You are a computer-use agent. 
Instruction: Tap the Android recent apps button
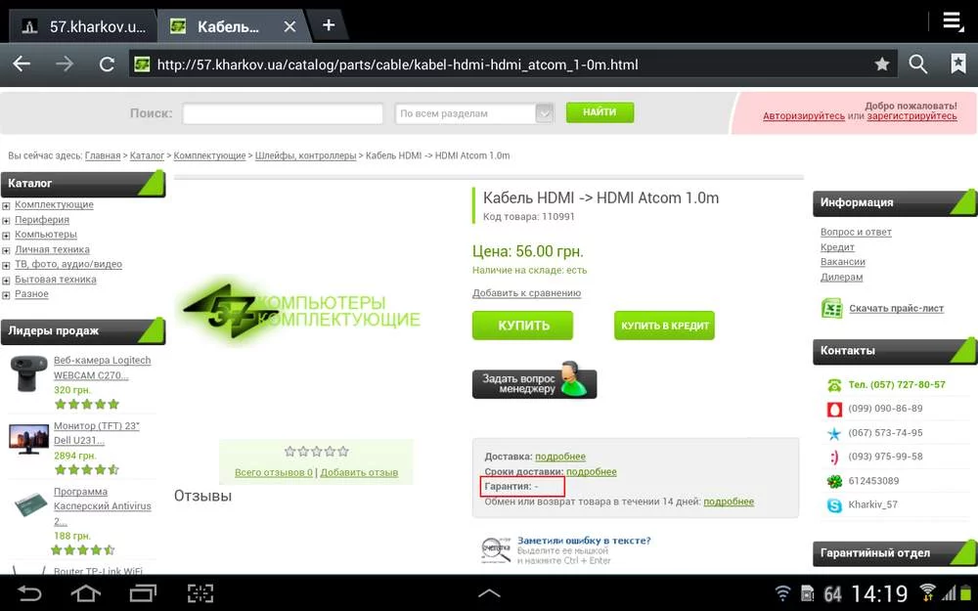coord(144,593)
